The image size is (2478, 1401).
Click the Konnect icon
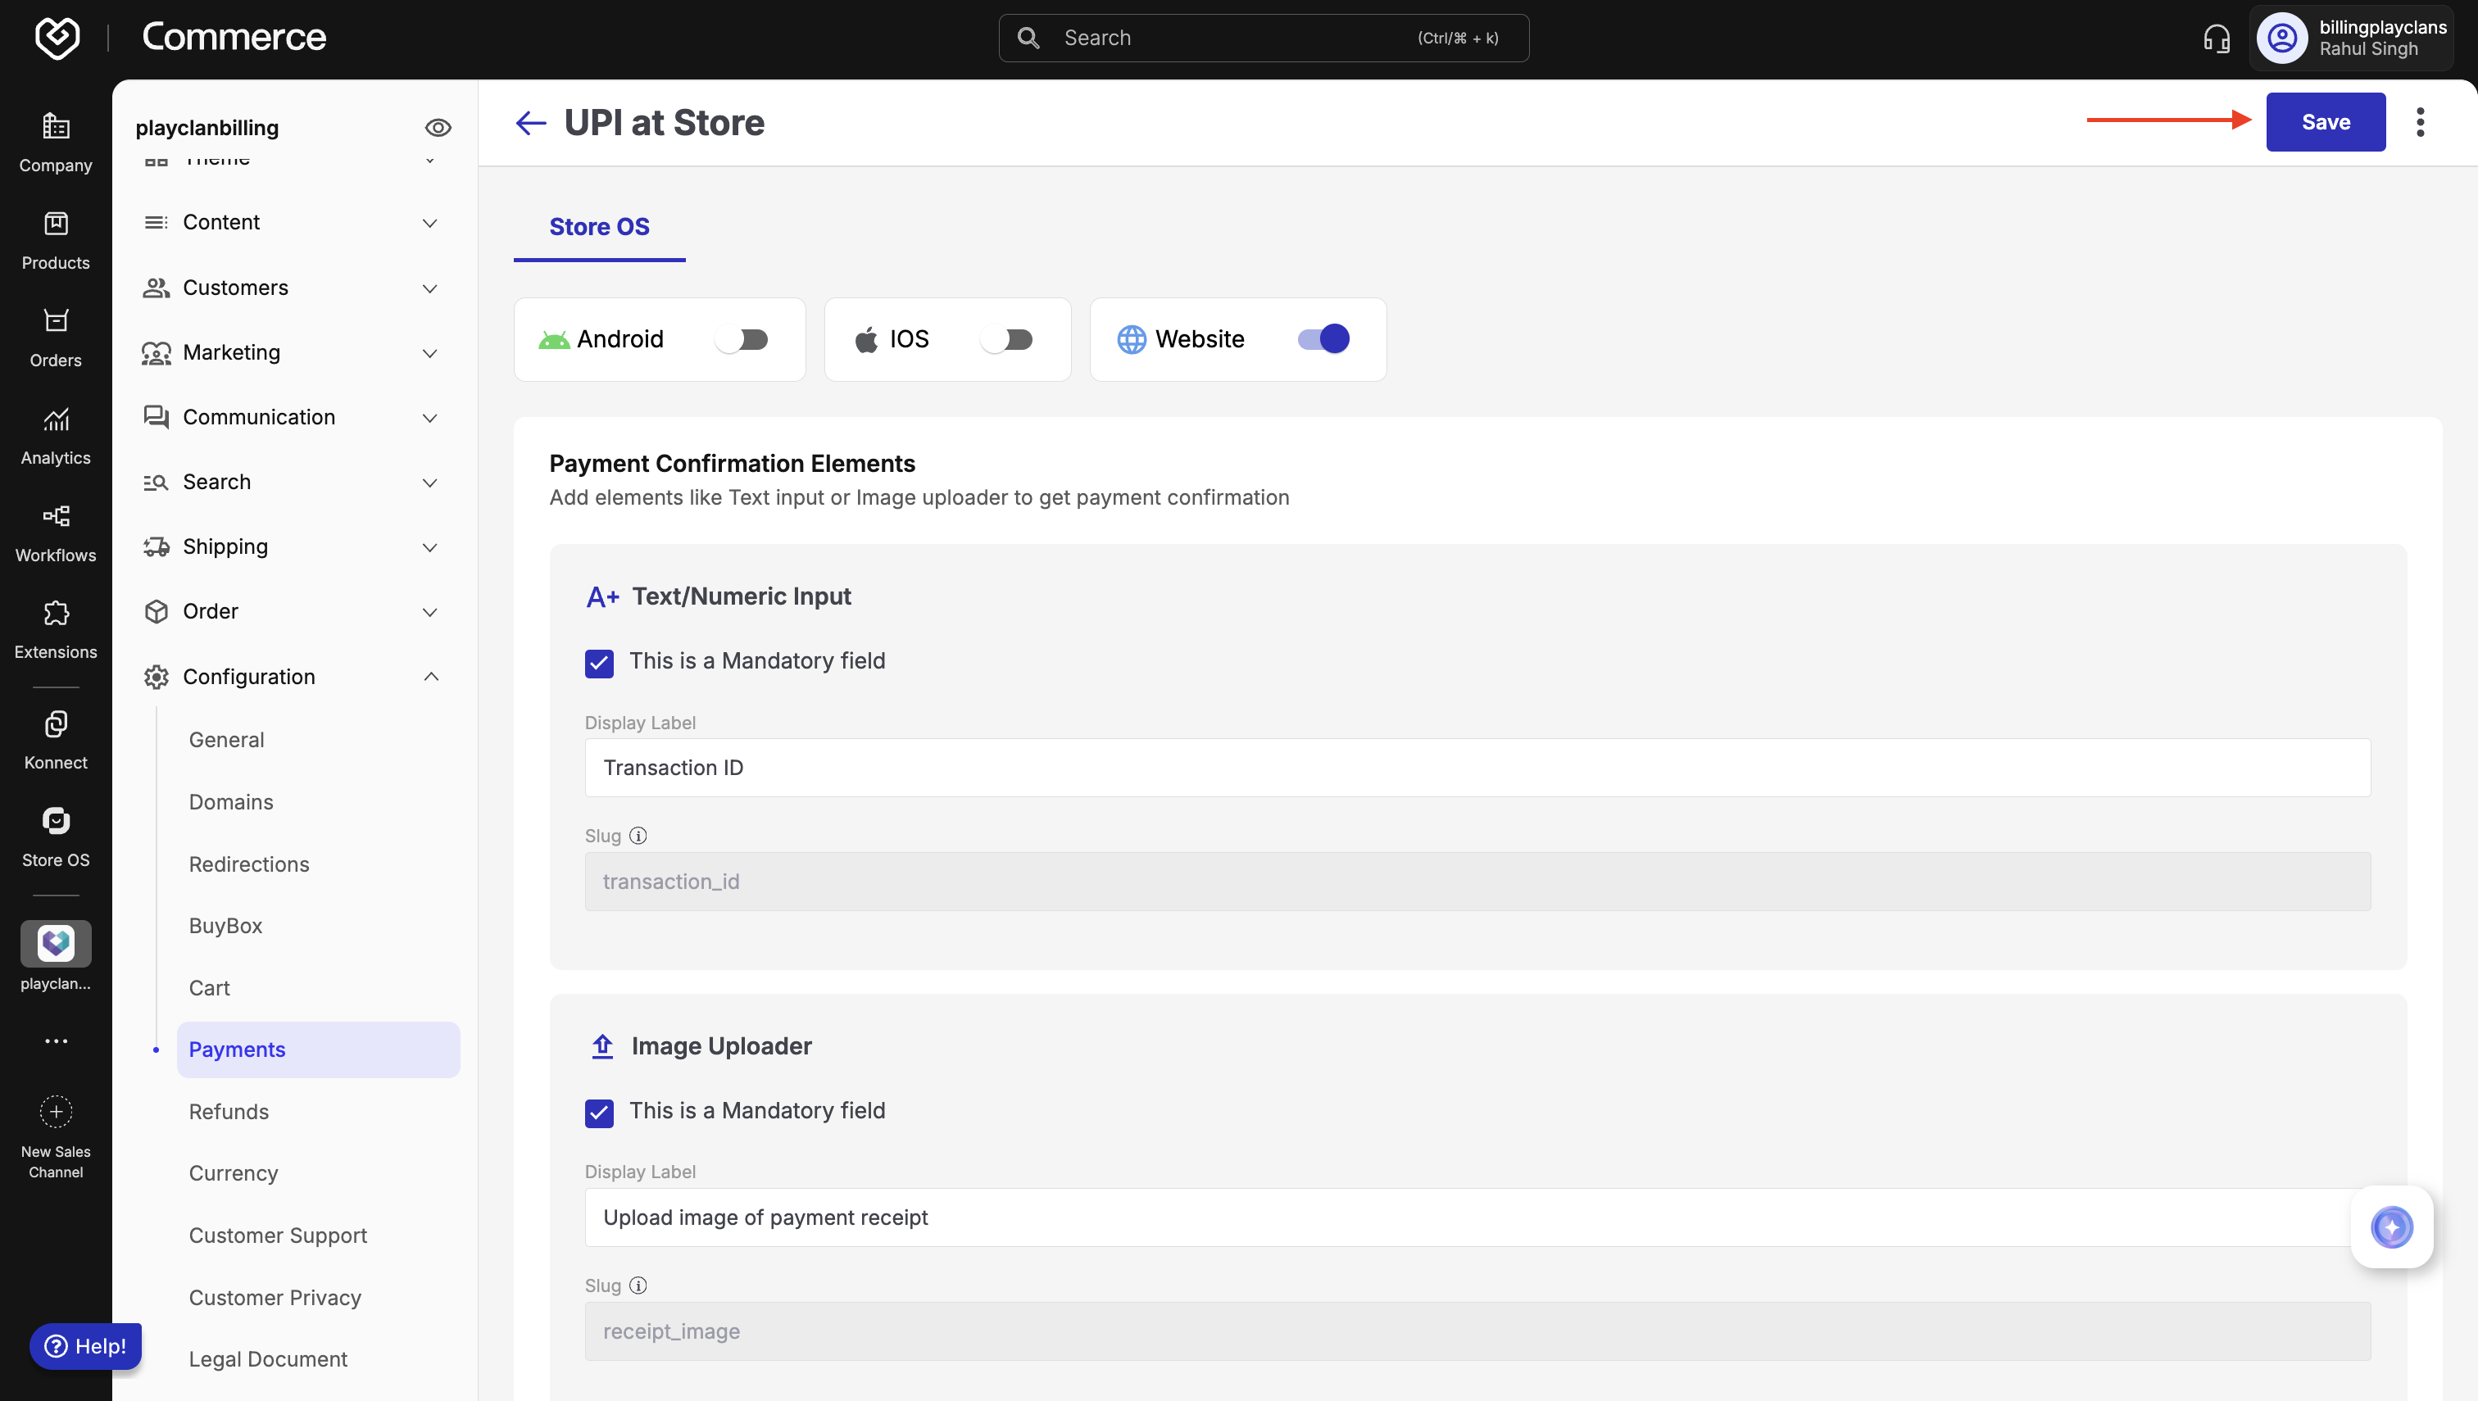[56, 724]
